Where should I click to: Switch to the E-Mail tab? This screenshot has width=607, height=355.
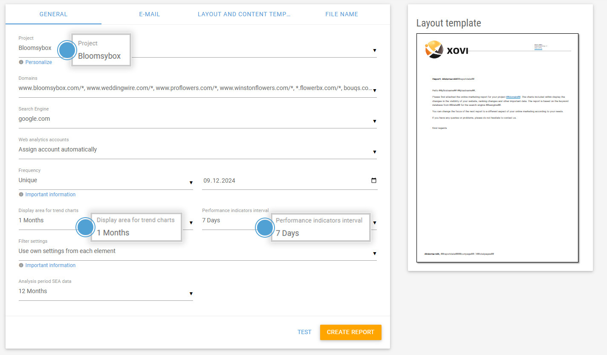coord(150,14)
